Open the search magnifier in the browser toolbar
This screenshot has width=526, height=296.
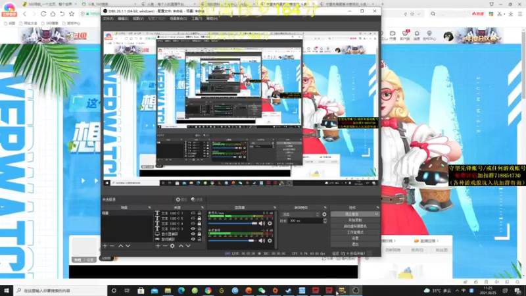pyautogui.click(x=433, y=14)
